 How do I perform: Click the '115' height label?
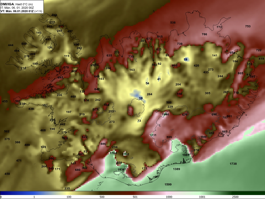click(x=67, y=56)
